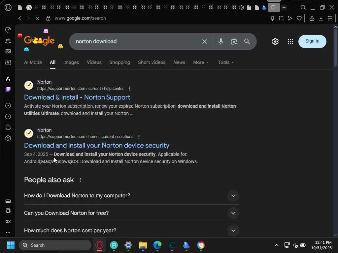Viewport: 338px width, 253px height.
Task: Start voice search with microphone
Action: point(220,41)
